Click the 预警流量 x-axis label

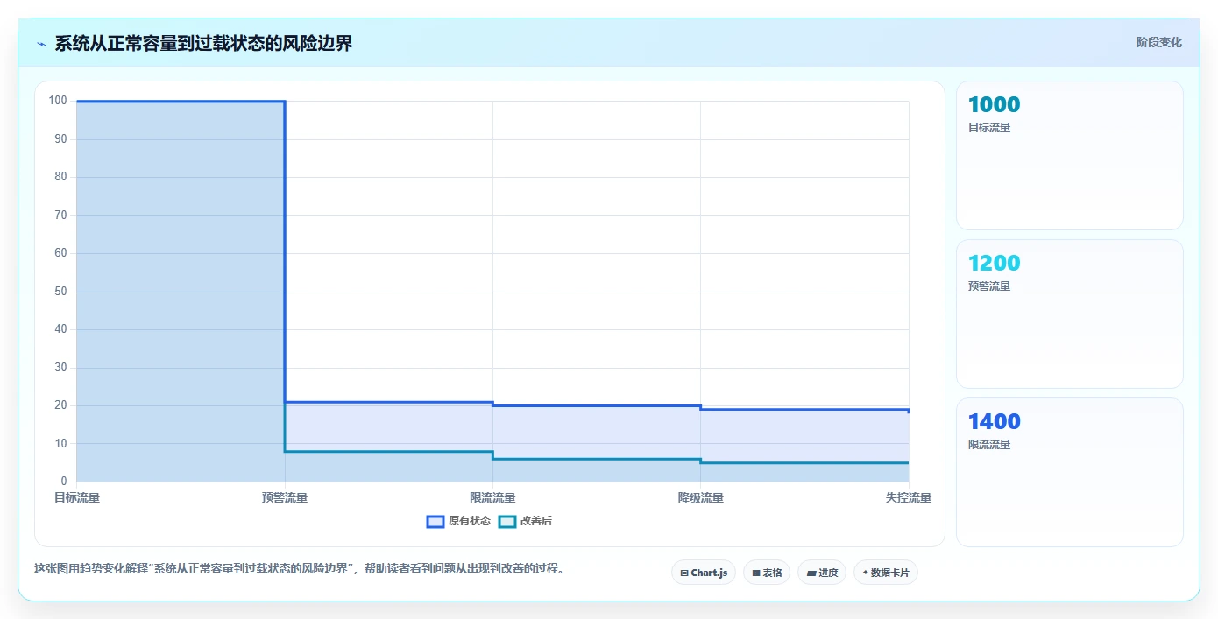[x=285, y=497]
